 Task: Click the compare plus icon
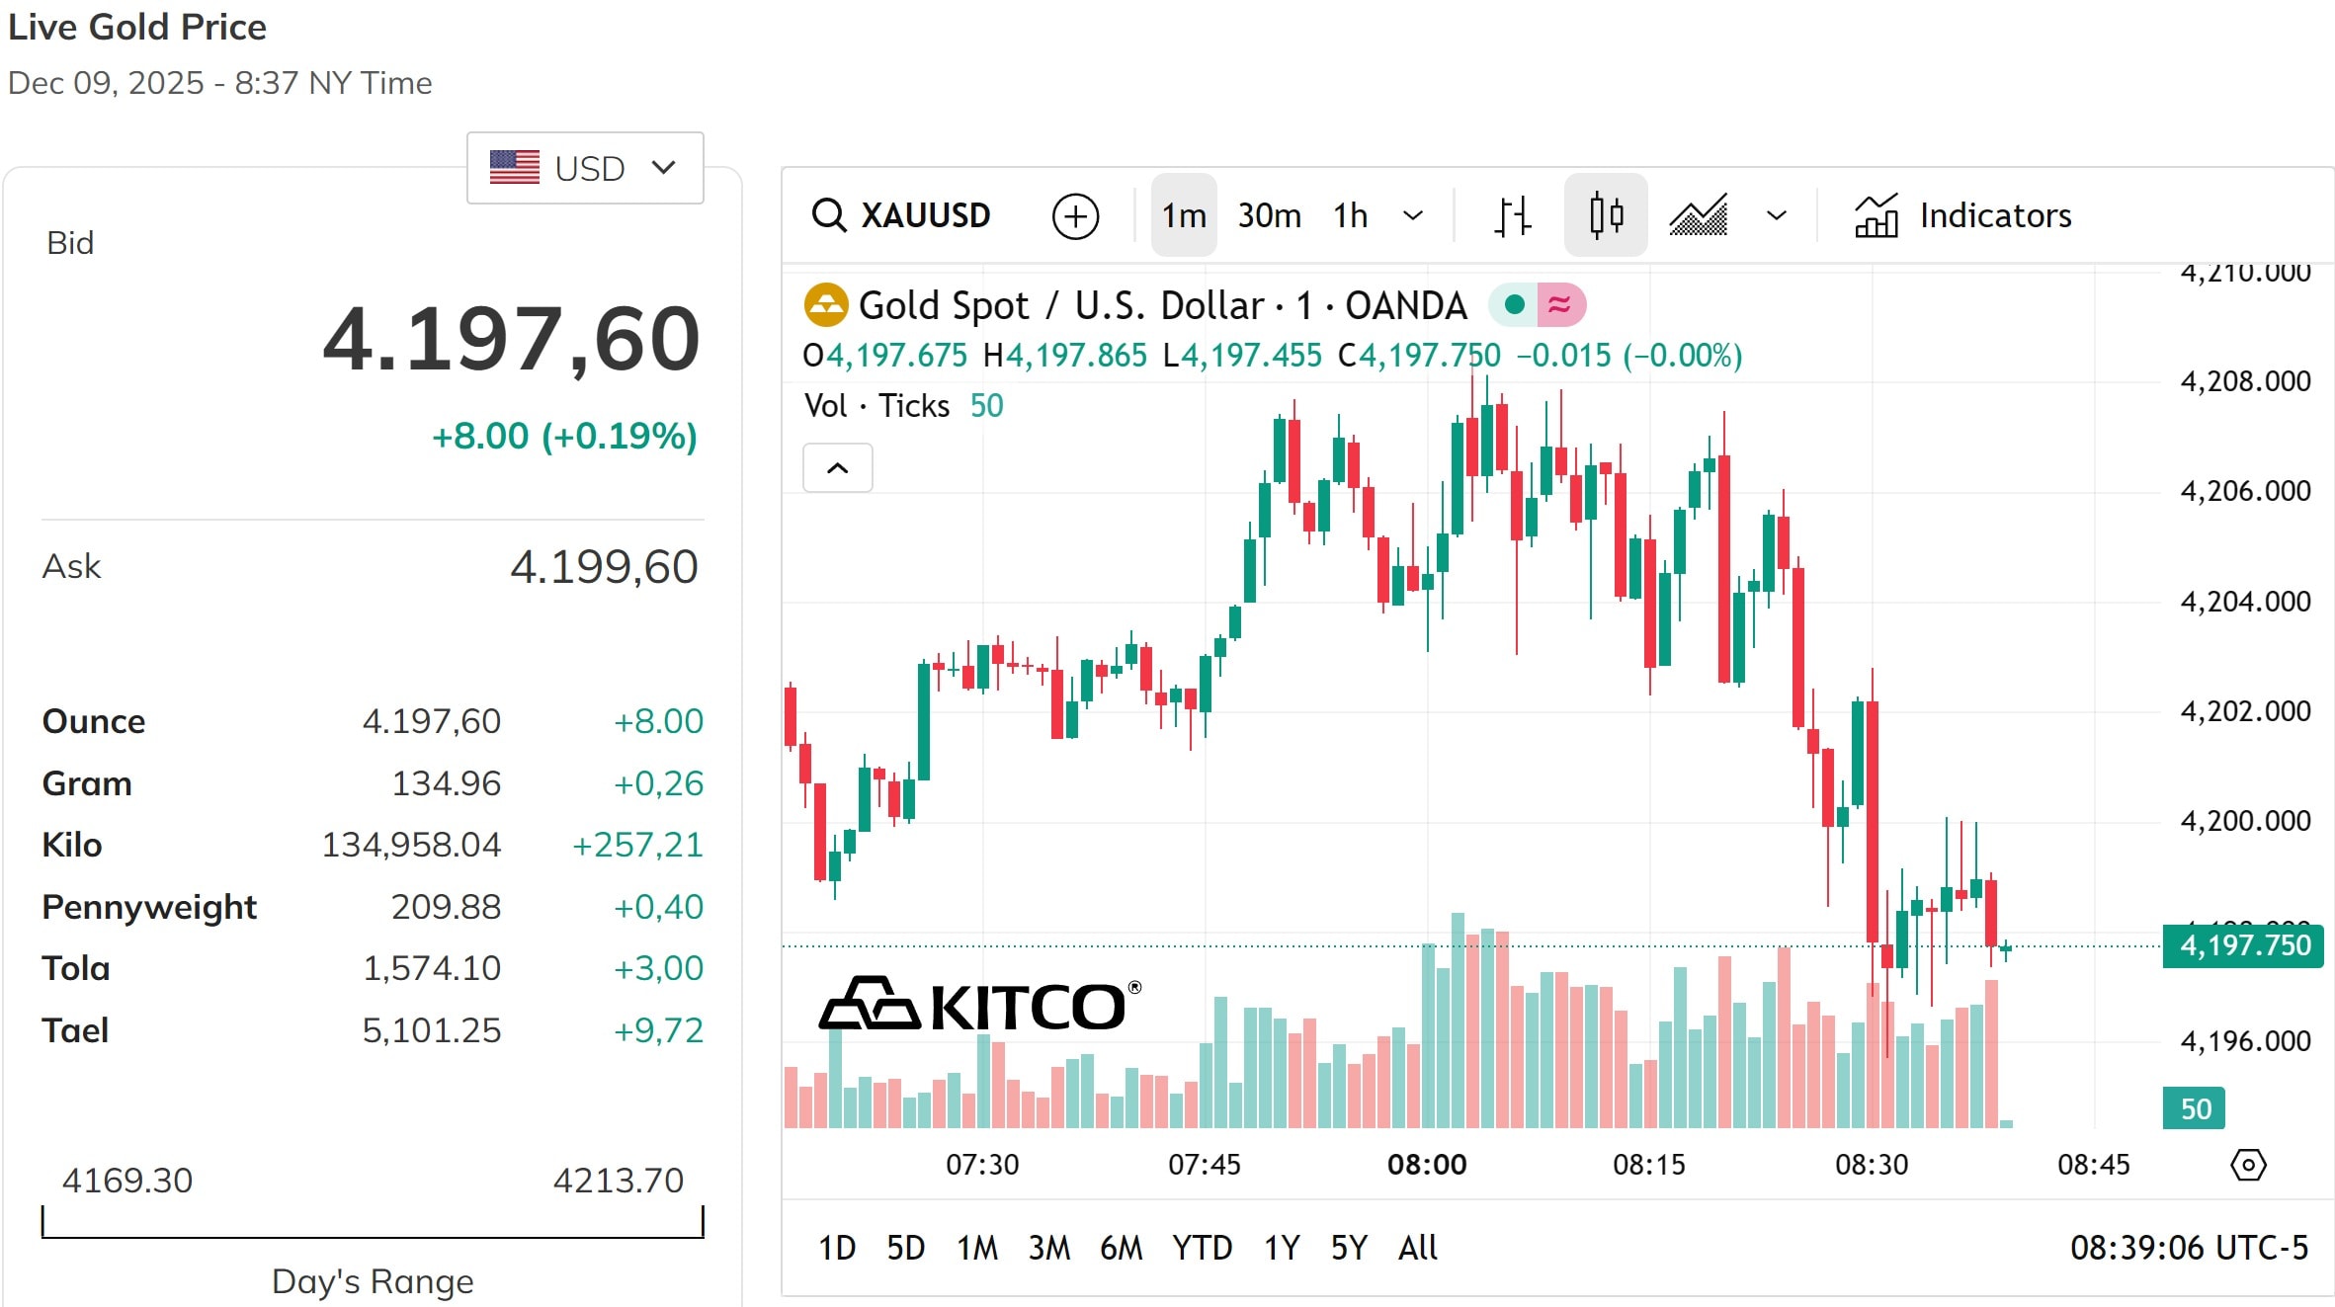[1075, 215]
